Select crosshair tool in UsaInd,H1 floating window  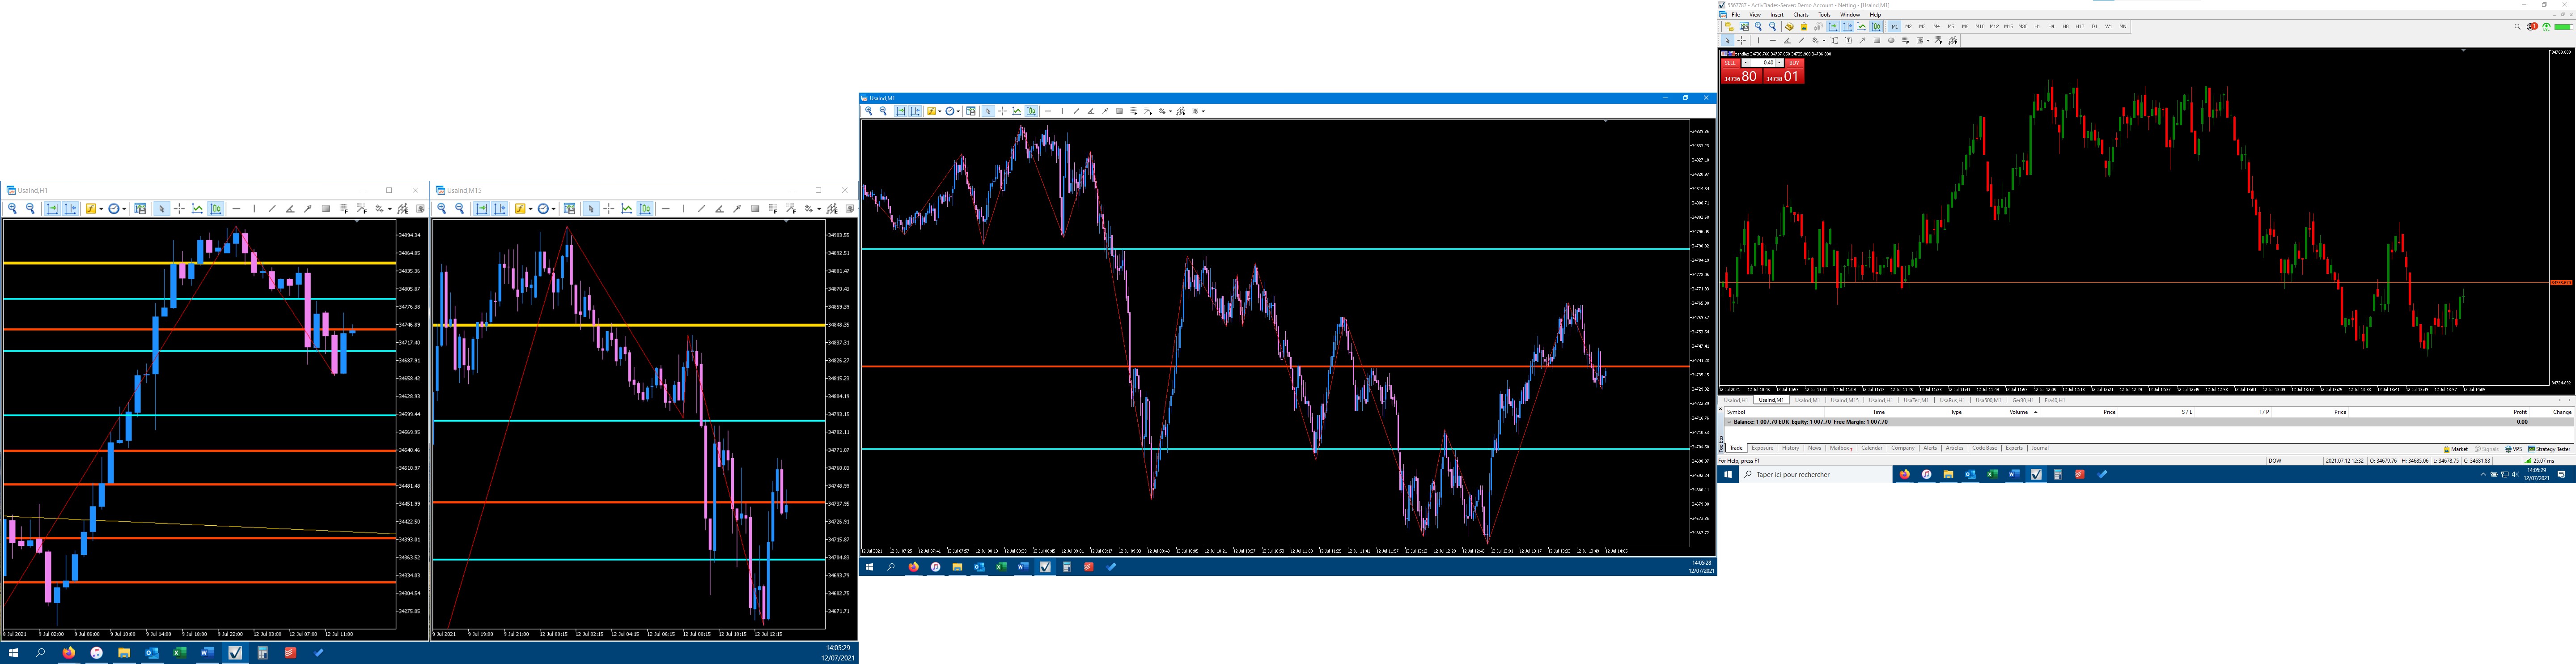tap(179, 209)
